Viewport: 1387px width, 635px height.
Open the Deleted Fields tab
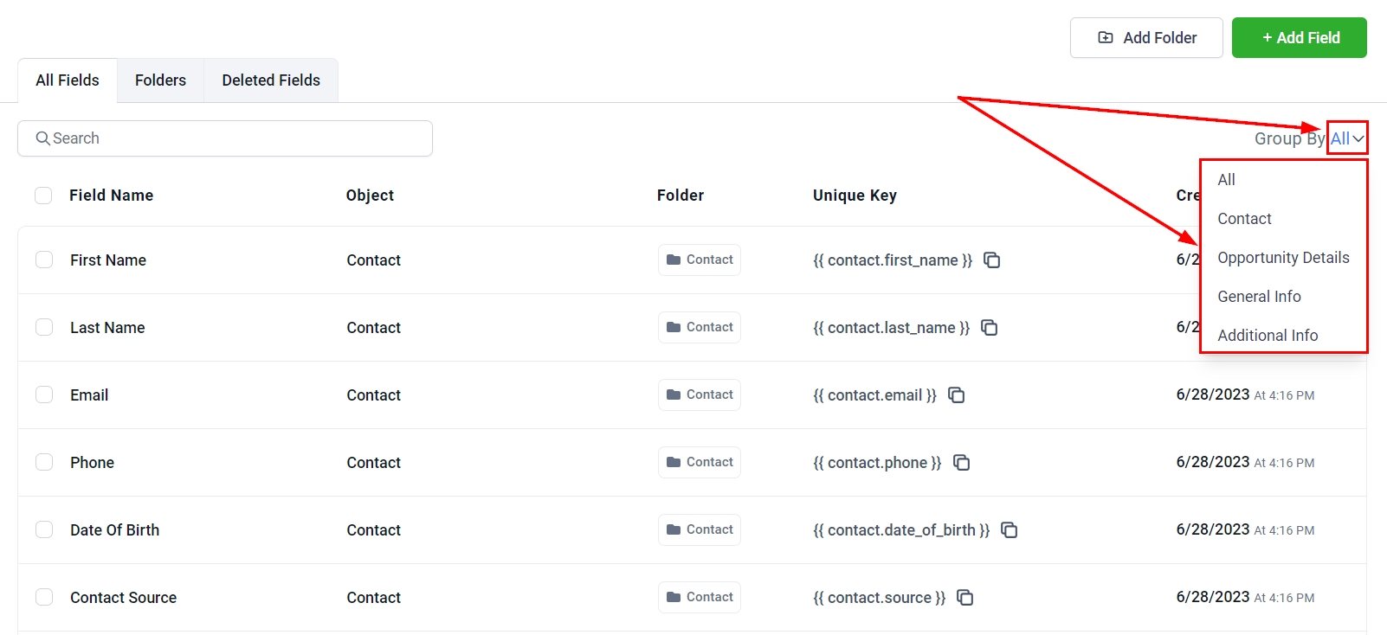pos(271,80)
